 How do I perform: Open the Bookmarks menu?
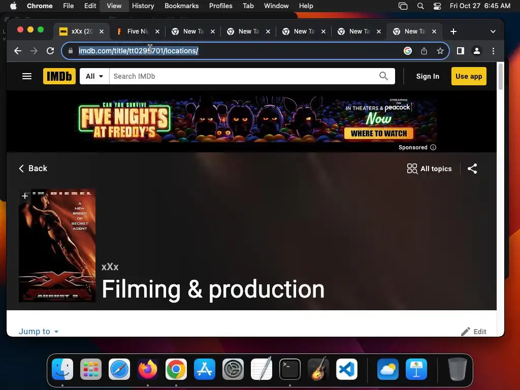(181, 6)
